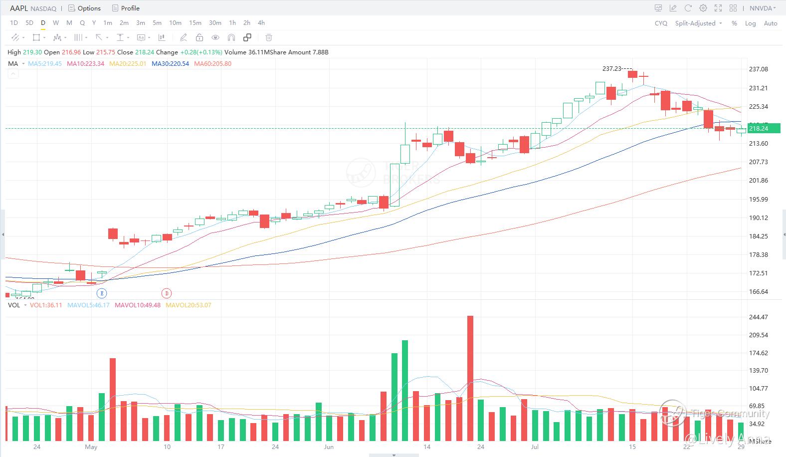Click the edit note icon in header
This screenshot has width=786, height=457.
[x=673, y=8]
